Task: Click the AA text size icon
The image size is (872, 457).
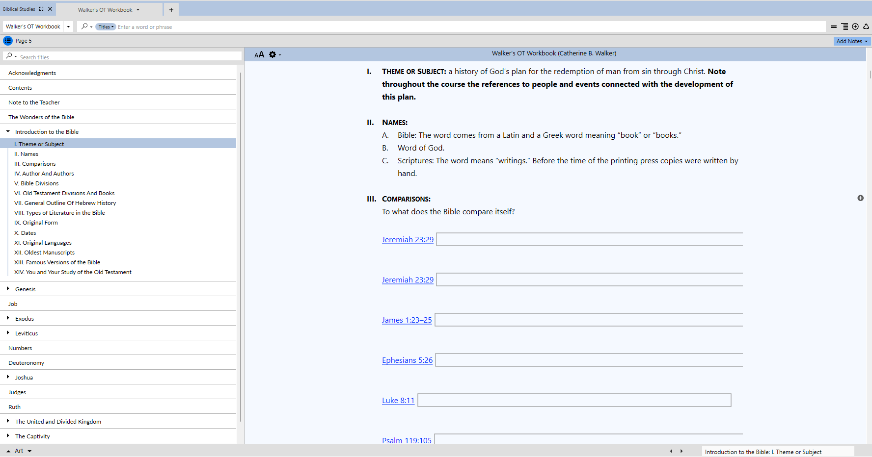Action: [259, 54]
